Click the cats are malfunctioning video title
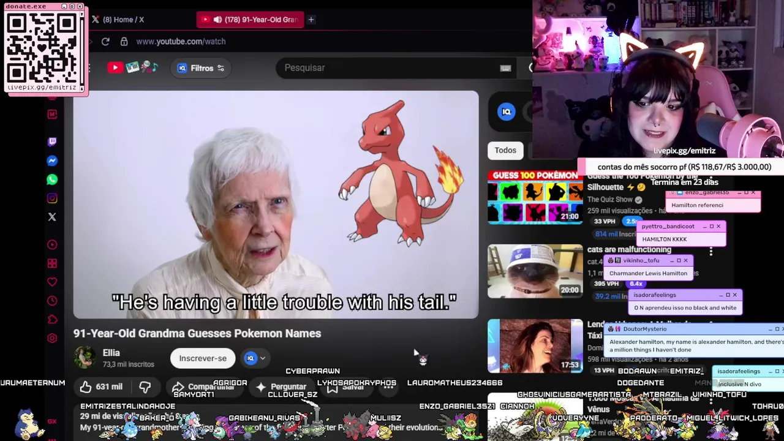 point(629,250)
